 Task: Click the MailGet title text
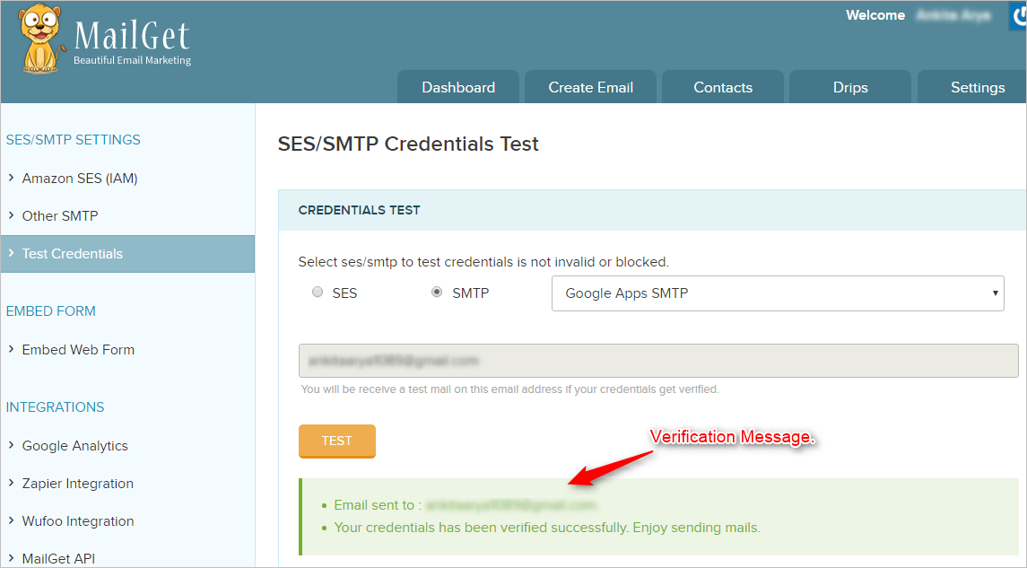132,35
